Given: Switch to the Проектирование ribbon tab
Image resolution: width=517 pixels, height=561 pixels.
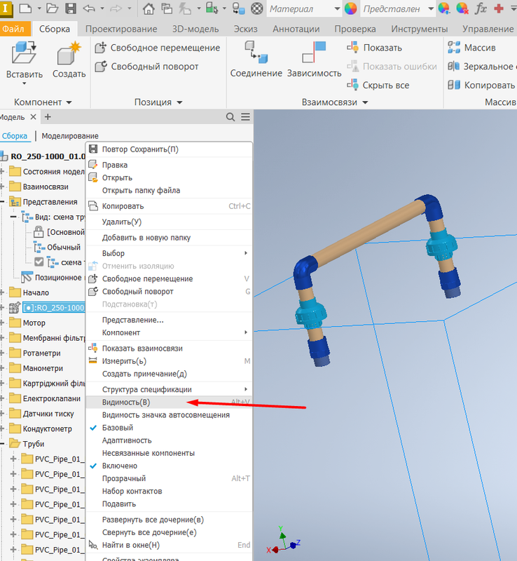Looking at the screenshot, I should tap(121, 29).
